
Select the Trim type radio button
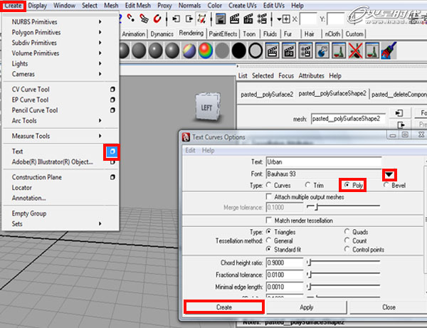point(307,185)
